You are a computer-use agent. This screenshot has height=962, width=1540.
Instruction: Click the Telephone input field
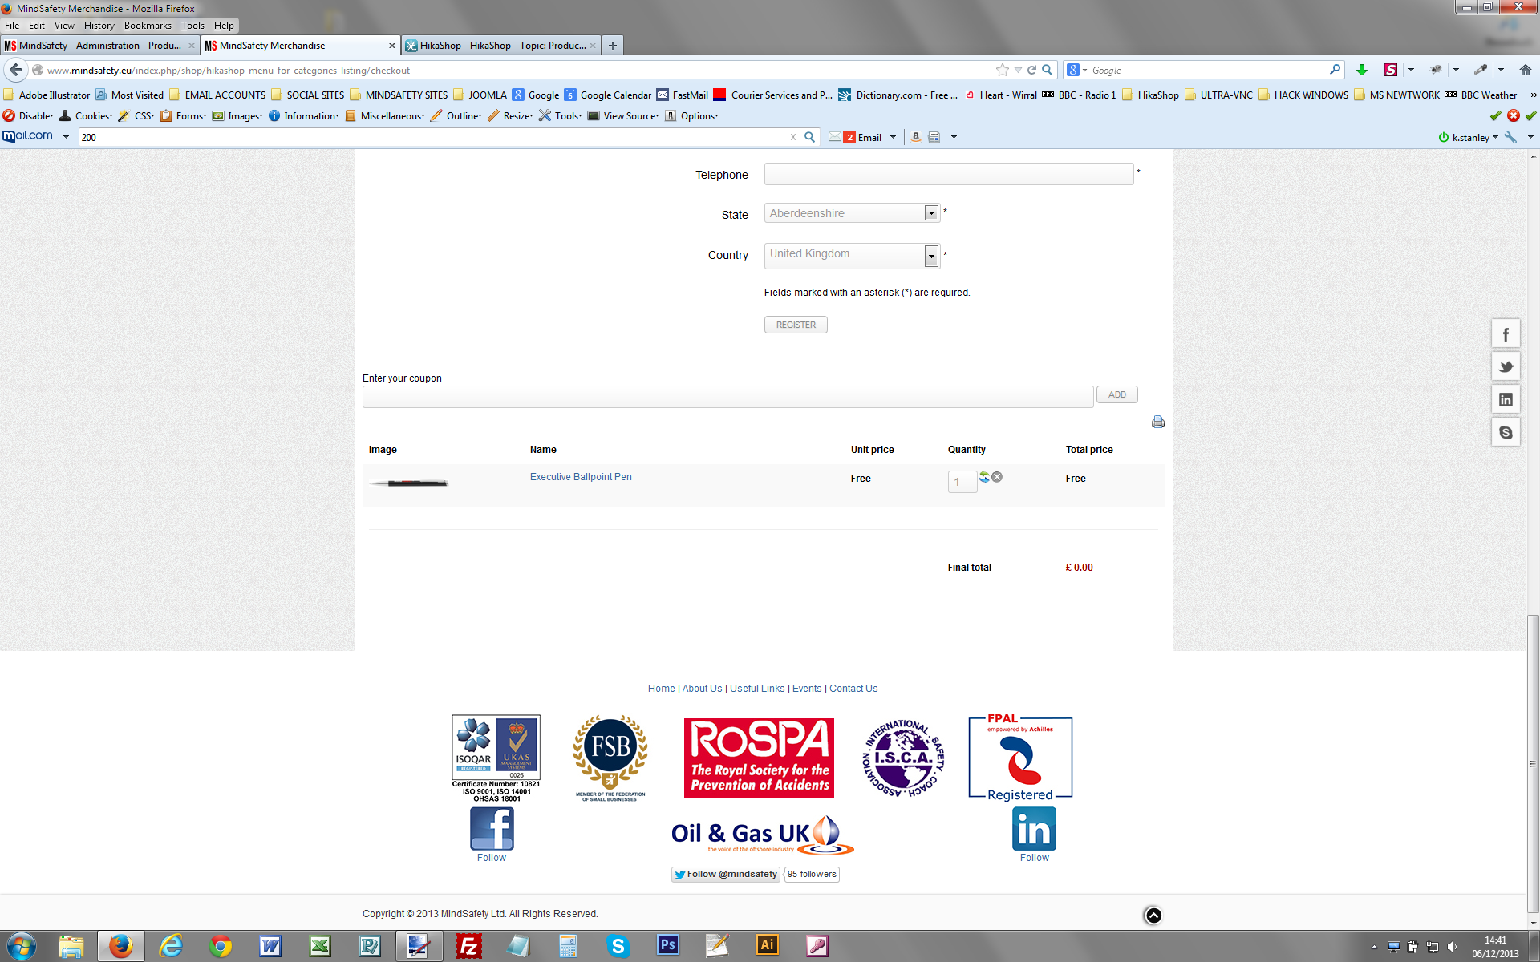[948, 175]
